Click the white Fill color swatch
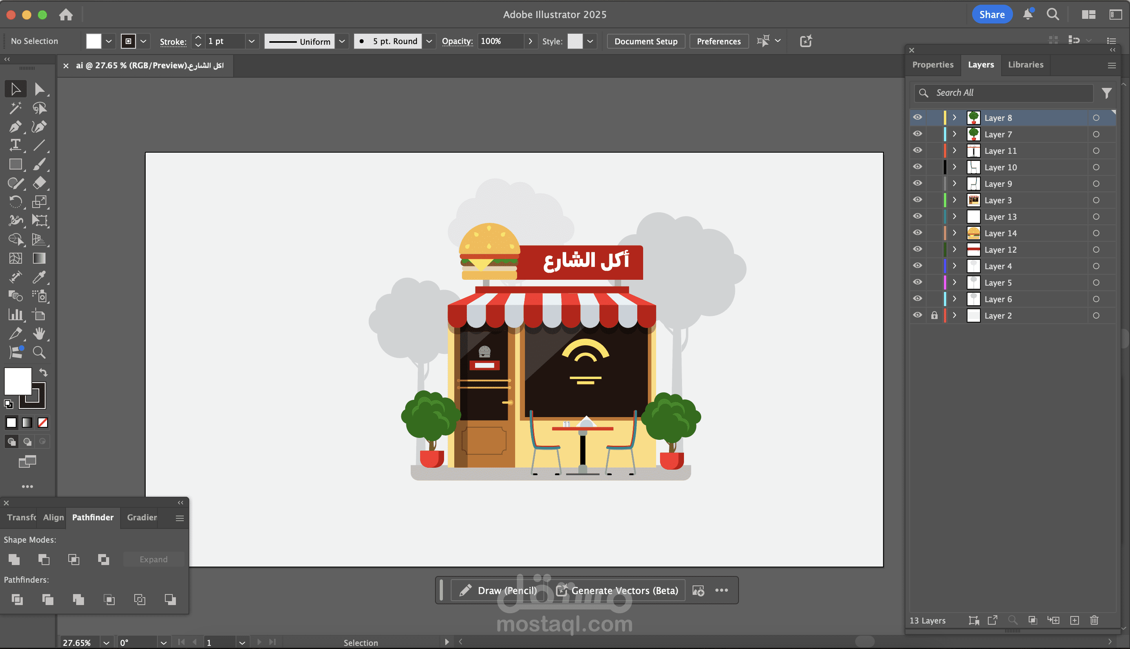 [x=18, y=381]
